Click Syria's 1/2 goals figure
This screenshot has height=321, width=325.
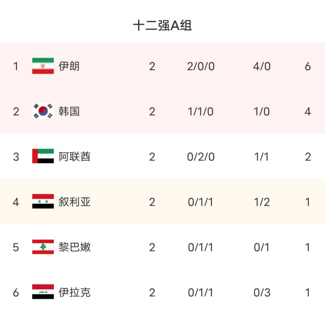tap(262, 202)
